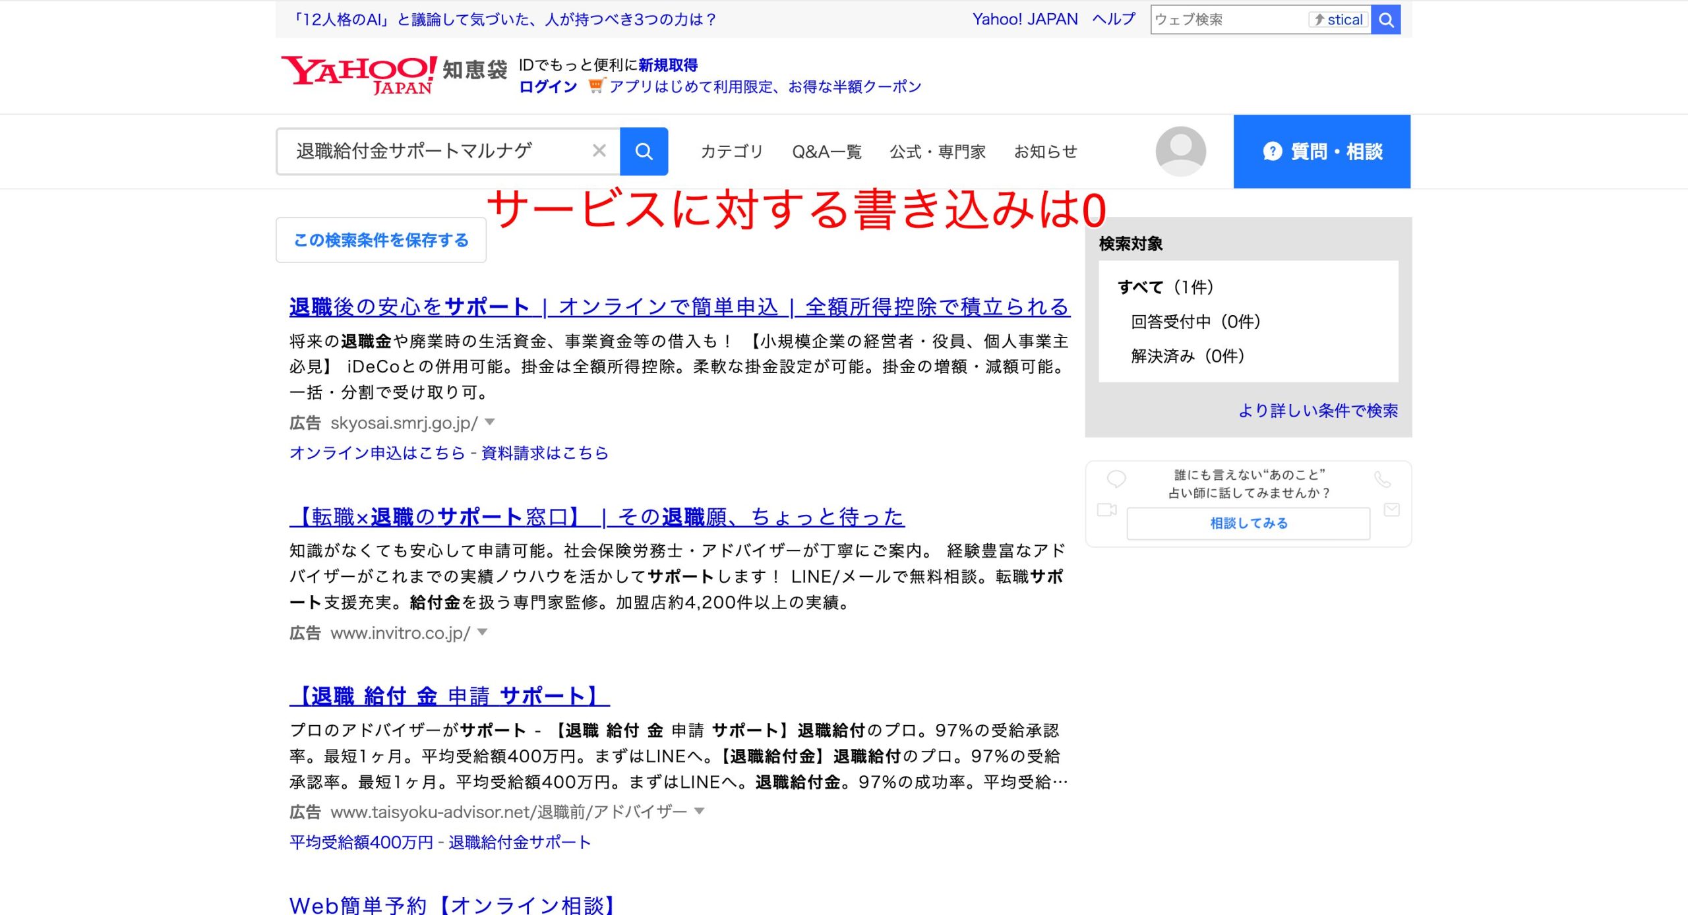Image resolution: width=1688 pixels, height=915 pixels.
Task: Click この検索条件を保存する button
Action: pos(381,240)
